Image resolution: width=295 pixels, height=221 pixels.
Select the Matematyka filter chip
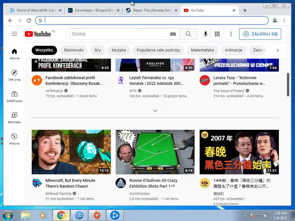203,50
